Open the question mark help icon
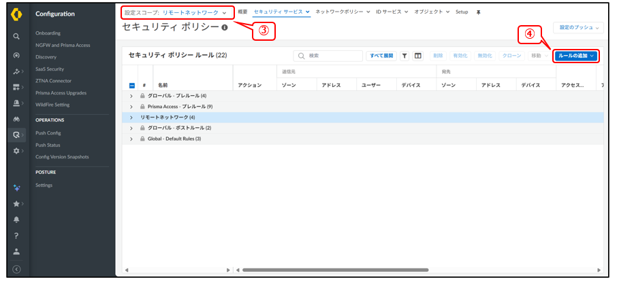 [x=16, y=236]
